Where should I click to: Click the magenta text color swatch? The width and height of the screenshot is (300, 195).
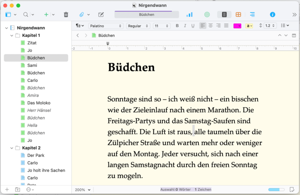click(237, 26)
